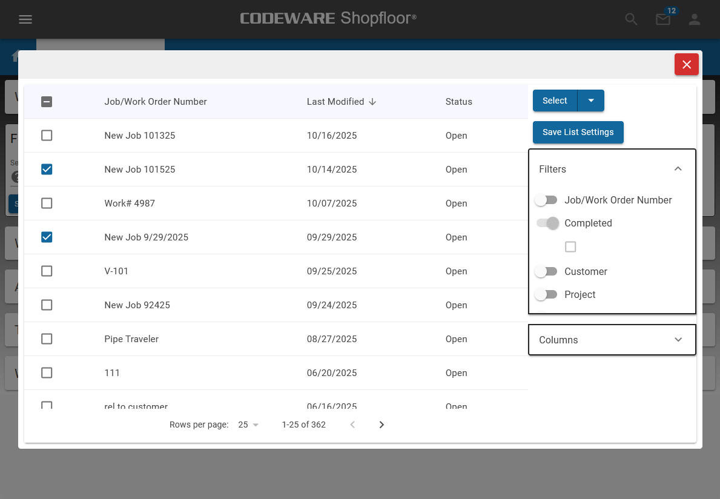Open the Select button dropdown arrow
The height and width of the screenshot is (499, 720).
tap(591, 101)
